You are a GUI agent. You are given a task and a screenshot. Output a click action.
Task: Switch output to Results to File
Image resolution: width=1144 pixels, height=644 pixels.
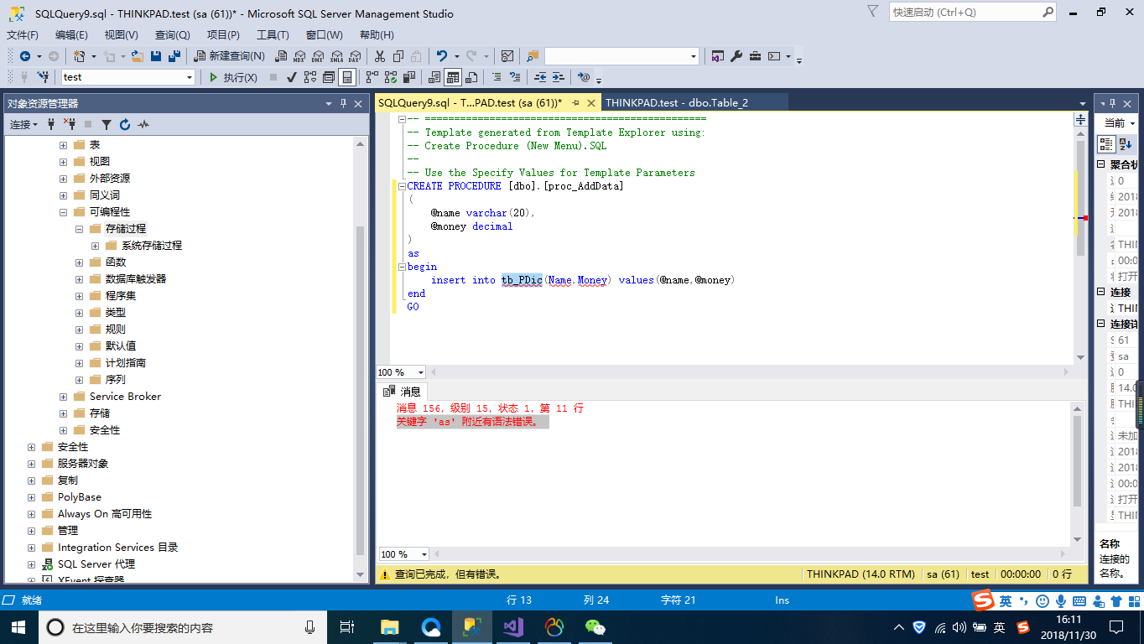coord(471,77)
